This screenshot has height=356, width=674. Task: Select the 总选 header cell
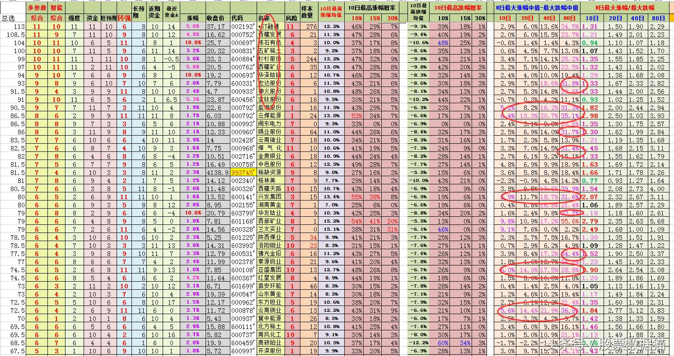(8, 18)
